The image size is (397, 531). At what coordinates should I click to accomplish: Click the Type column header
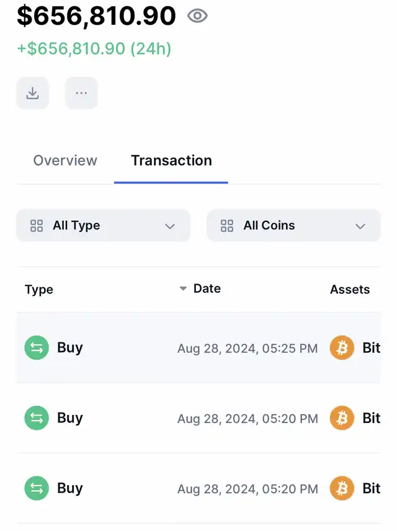click(x=39, y=290)
